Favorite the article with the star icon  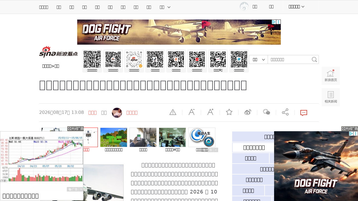(x=229, y=112)
